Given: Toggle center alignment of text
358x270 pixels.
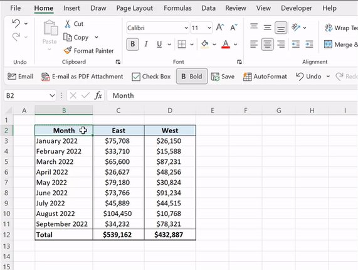Looking at the screenshot, I should coord(267,44).
